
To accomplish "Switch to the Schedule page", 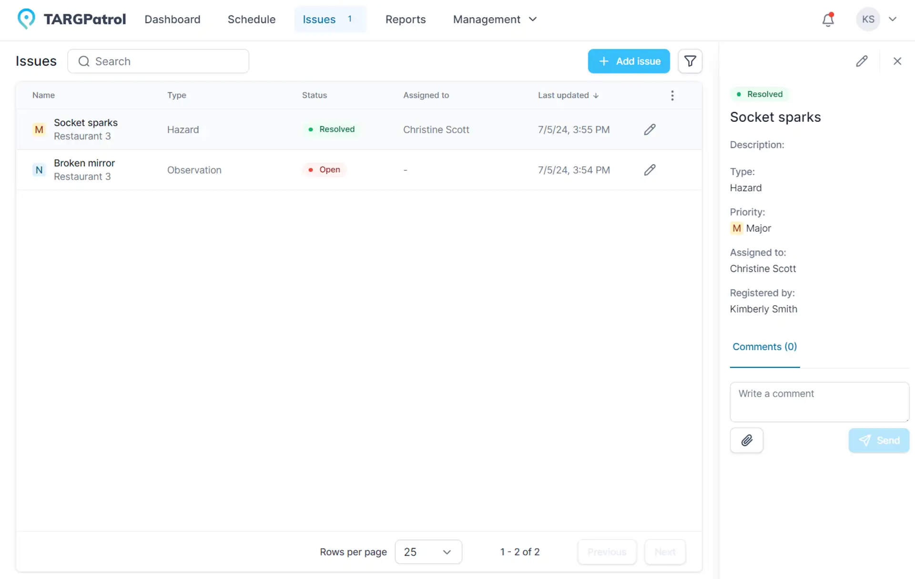I will tap(251, 20).
